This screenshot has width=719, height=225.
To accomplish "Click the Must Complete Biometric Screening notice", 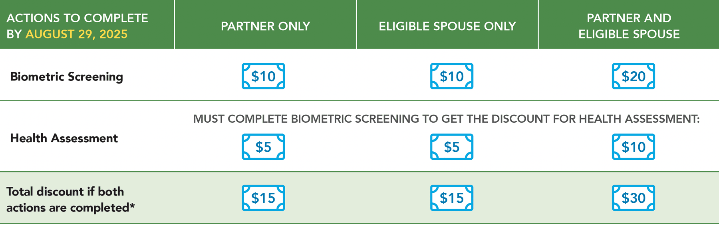I will point(446,119).
